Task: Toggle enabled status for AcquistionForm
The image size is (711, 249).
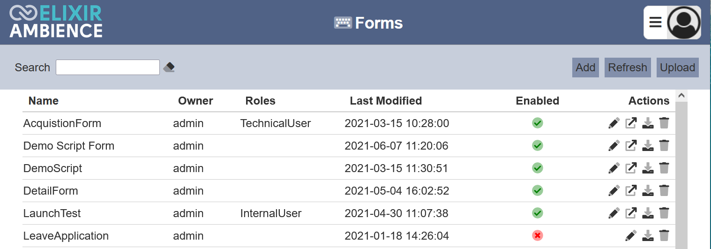Action: tap(538, 123)
